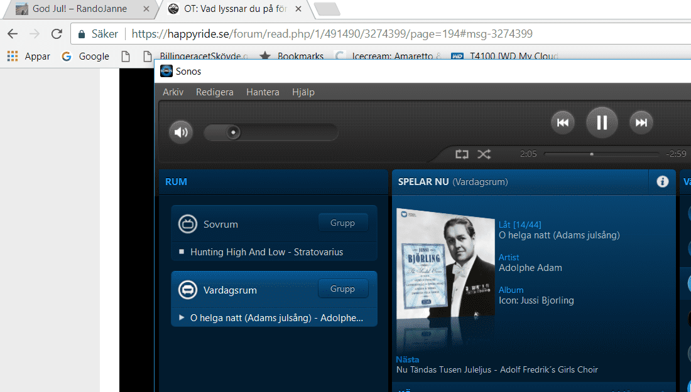Toggle shuffle mode icon

[x=484, y=154]
